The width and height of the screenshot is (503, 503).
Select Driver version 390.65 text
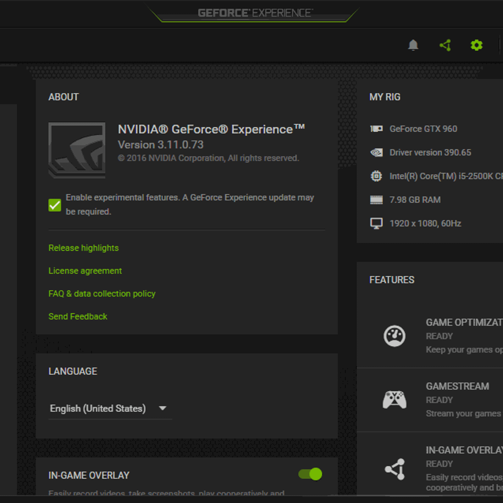430,152
